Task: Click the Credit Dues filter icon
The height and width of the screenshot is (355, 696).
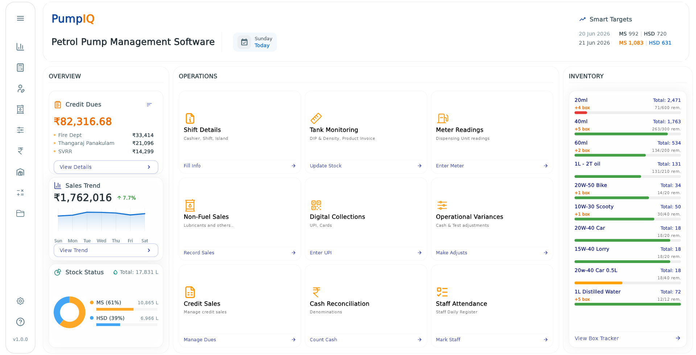Action: coord(149,105)
